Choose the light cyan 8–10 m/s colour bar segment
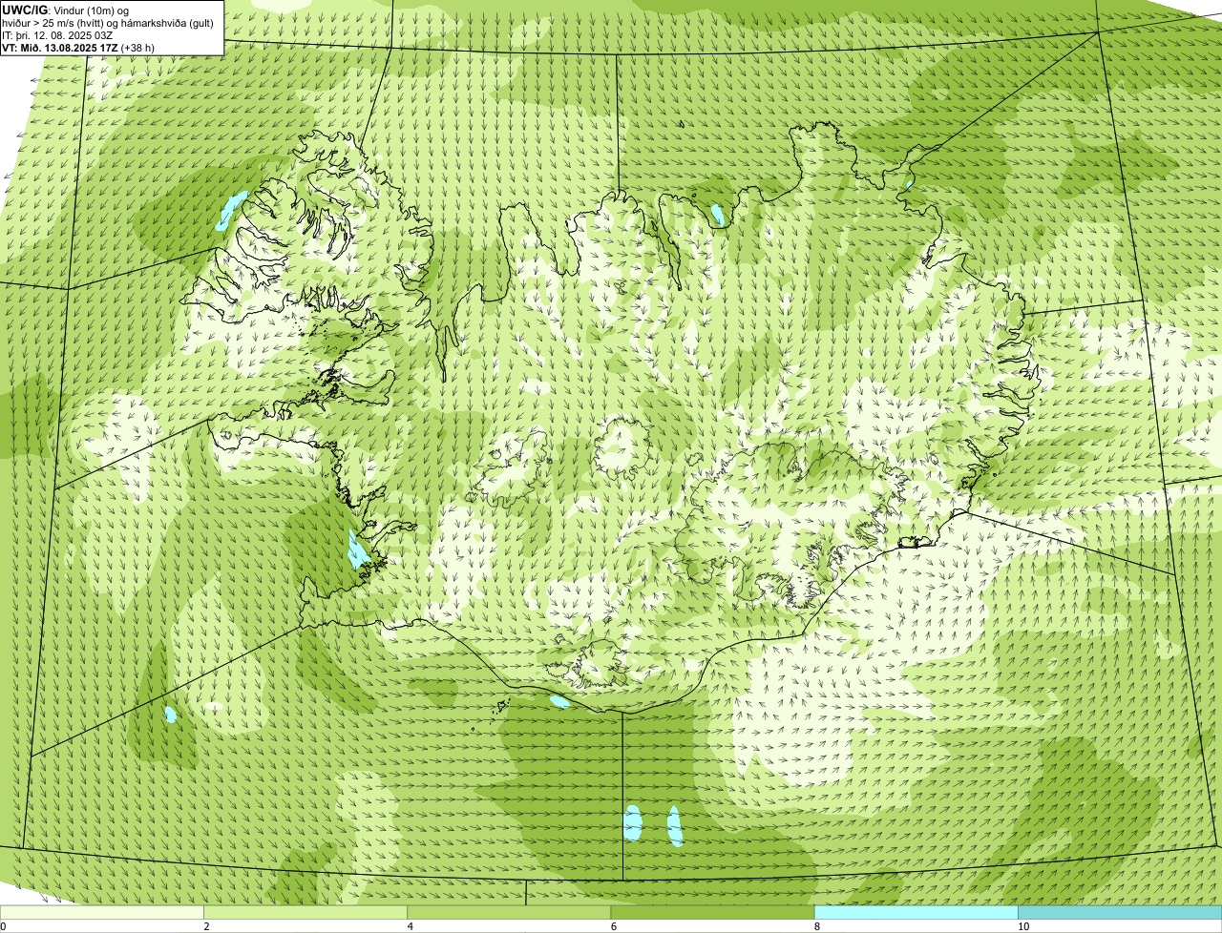 click(x=916, y=913)
